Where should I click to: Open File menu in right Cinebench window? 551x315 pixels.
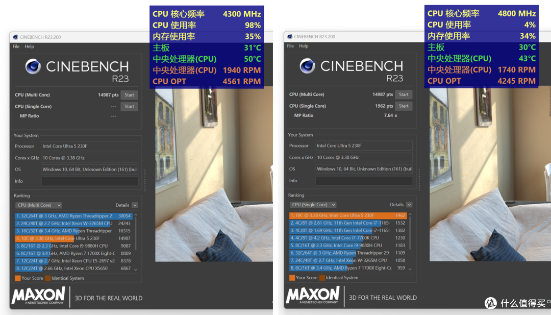[x=290, y=46]
